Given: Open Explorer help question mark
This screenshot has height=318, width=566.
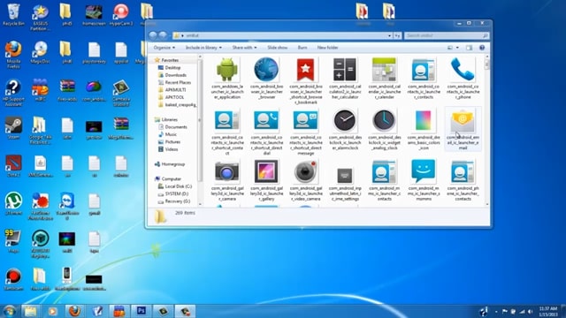Looking at the screenshot, I should [x=482, y=48].
